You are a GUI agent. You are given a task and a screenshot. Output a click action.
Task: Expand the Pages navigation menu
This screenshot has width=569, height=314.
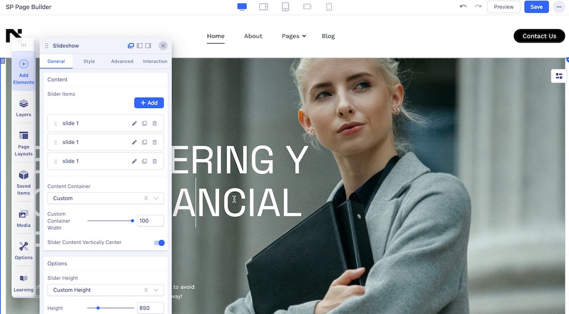[x=294, y=36]
